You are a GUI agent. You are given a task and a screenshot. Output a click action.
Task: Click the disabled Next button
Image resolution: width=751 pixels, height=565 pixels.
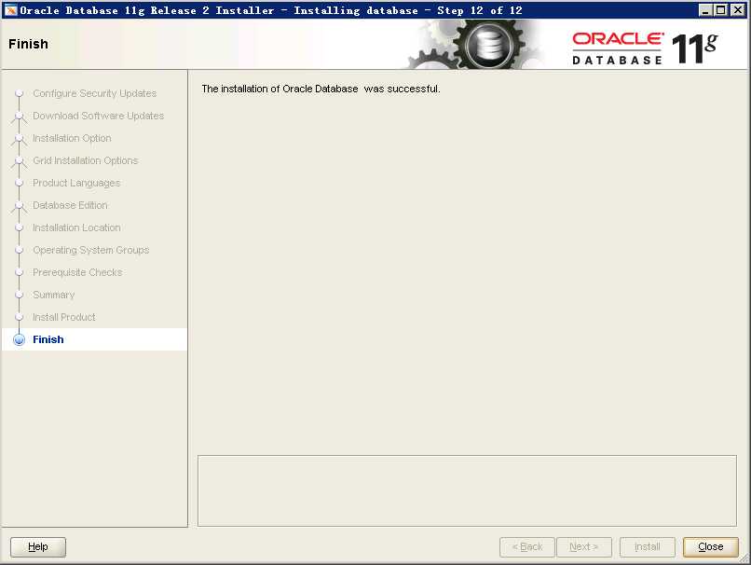584,546
